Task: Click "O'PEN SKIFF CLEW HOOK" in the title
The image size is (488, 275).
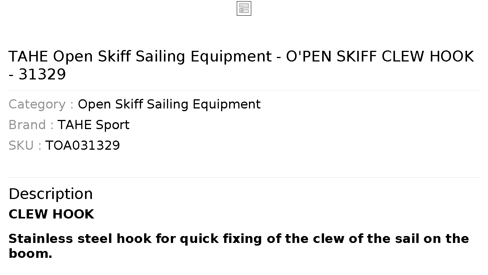Action: (x=380, y=57)
